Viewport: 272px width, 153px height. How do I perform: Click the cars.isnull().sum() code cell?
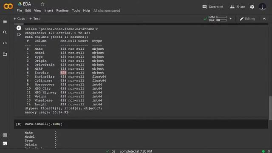point(141,124)
